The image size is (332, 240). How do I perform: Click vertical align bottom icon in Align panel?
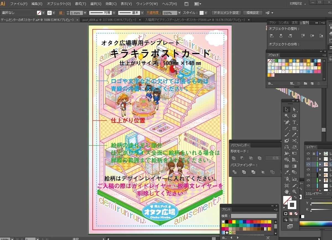[321, 35]
